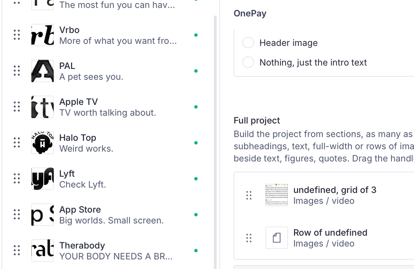Grab the drag handle beside Halo Top
414x269 pixels.
[17, 143]
